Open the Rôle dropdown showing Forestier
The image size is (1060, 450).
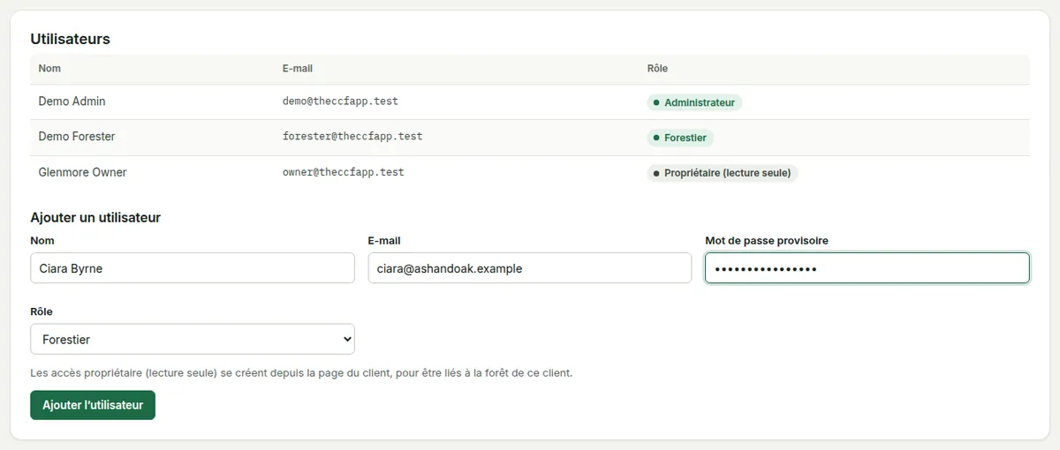coord(193,339)
